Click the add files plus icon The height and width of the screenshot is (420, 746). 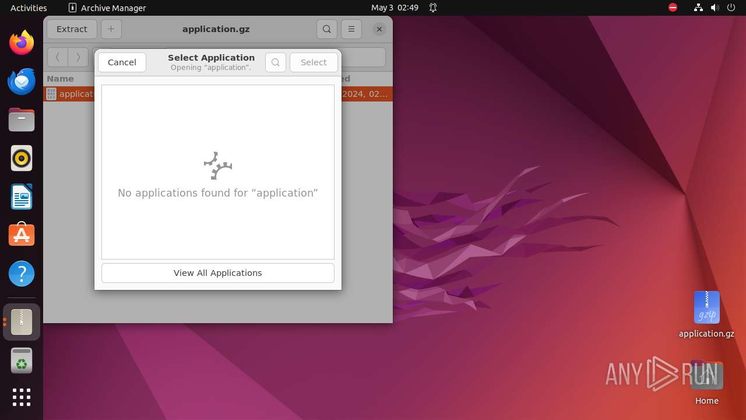pyautogui.click(x=111, y=29)
